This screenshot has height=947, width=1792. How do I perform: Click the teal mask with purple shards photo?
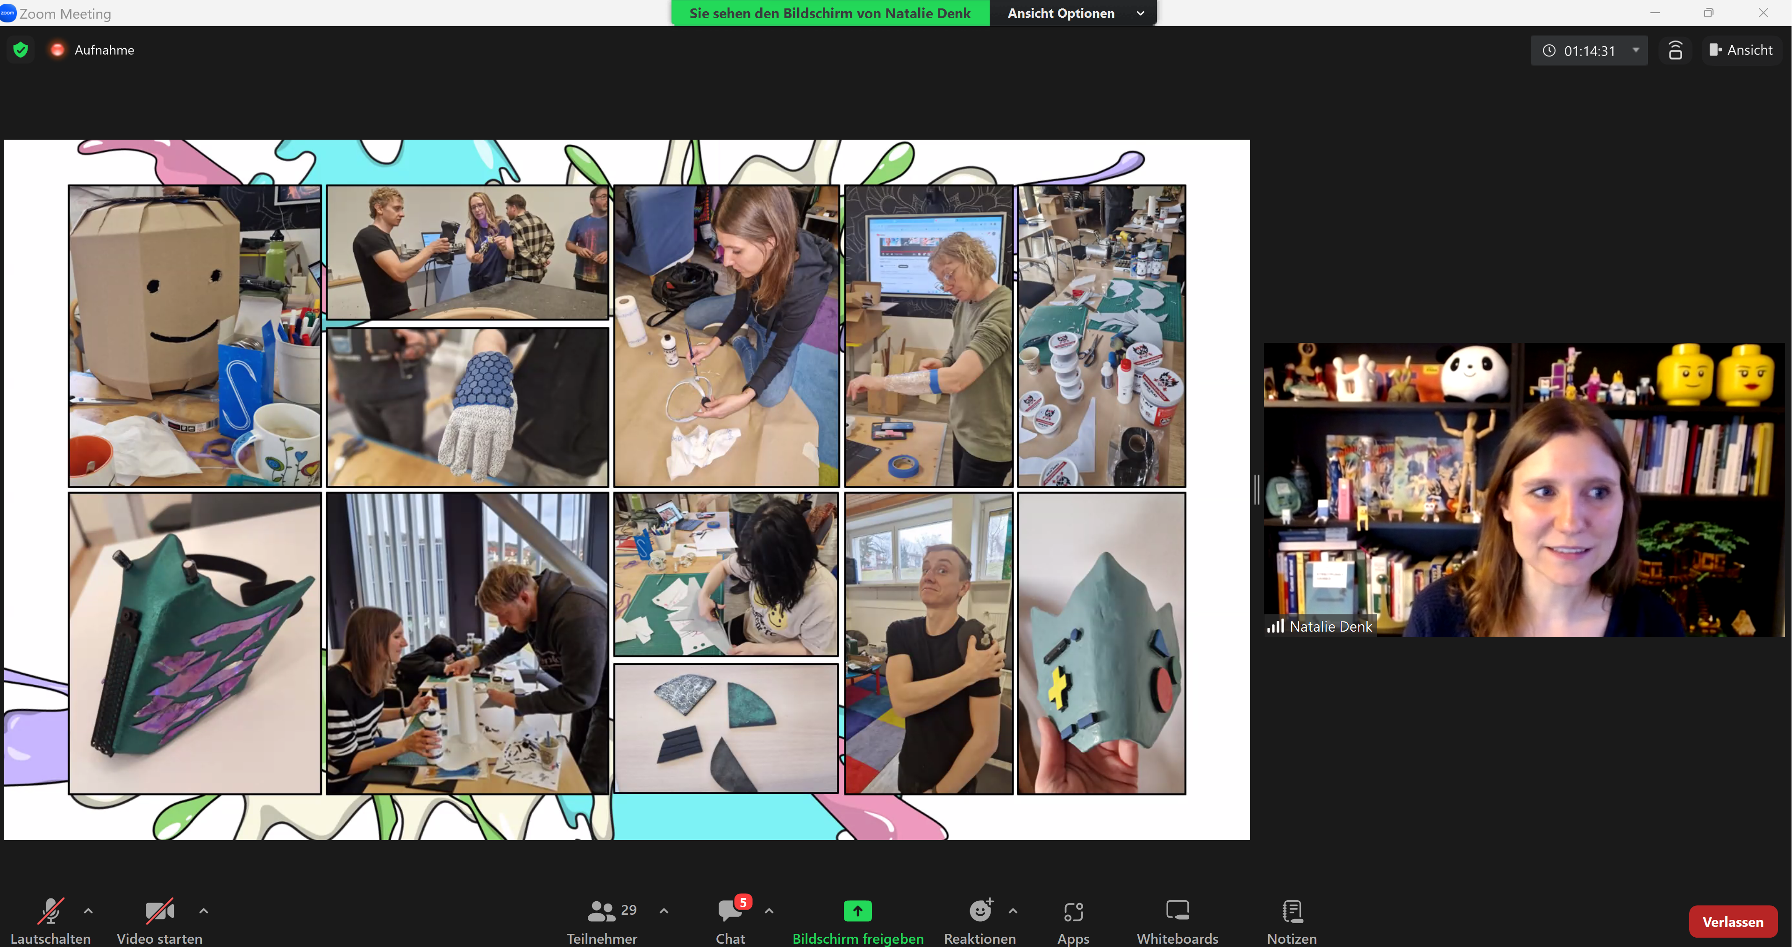tap(195, 643)
